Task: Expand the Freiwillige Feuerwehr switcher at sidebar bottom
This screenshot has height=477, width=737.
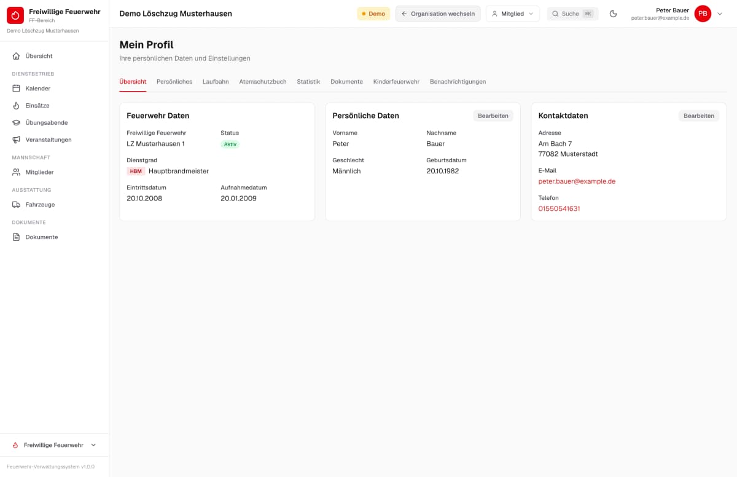Action: click(55, 445)
